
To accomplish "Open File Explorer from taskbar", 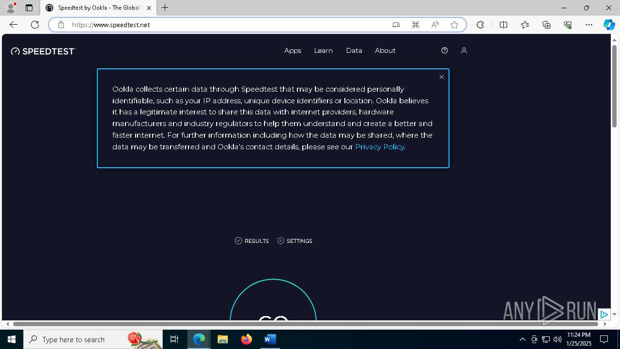I will tap(222, 339).
